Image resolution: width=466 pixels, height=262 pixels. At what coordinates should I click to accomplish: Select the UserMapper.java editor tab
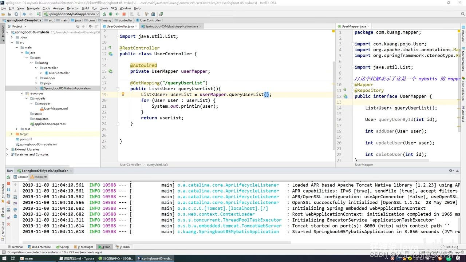(354, 26)
